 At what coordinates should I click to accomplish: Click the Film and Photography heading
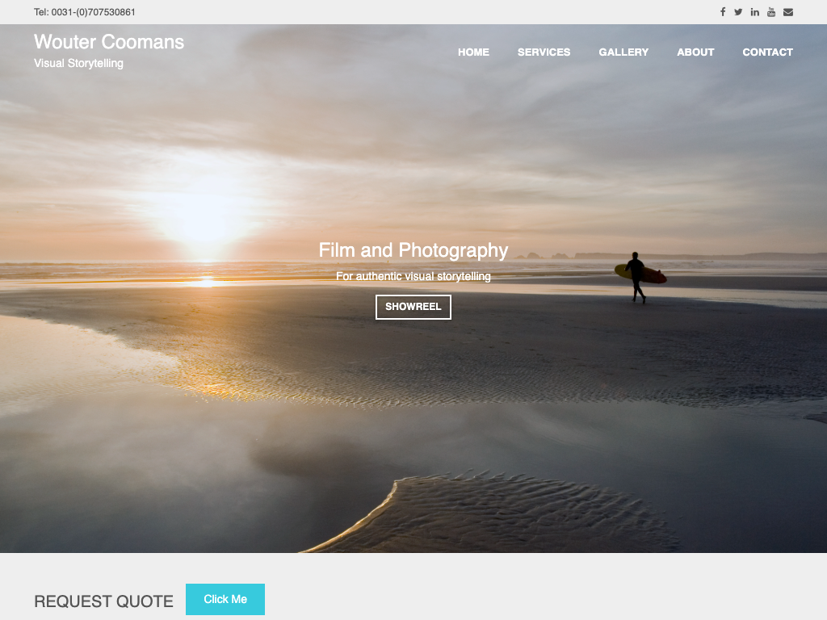[413, 250]
